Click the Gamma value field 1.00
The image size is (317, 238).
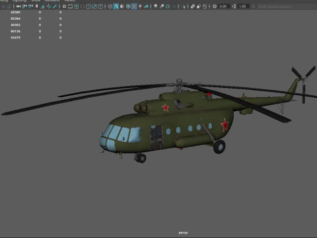(243, 7)
